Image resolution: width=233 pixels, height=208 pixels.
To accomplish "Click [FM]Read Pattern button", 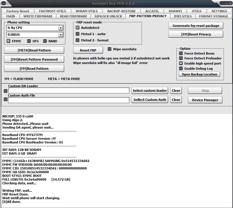I will 34,69.
